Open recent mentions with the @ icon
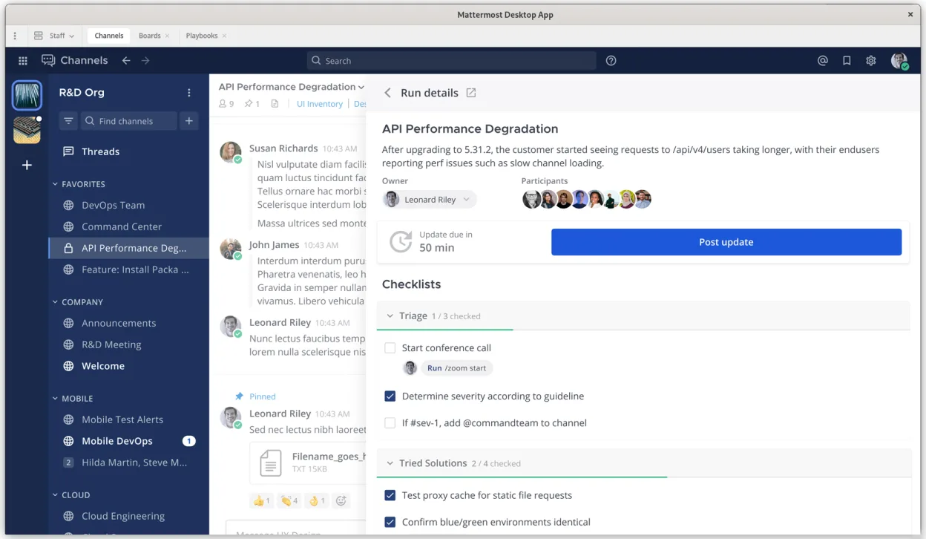This screenshot has width=926, height=539. [x=823, y=61]
